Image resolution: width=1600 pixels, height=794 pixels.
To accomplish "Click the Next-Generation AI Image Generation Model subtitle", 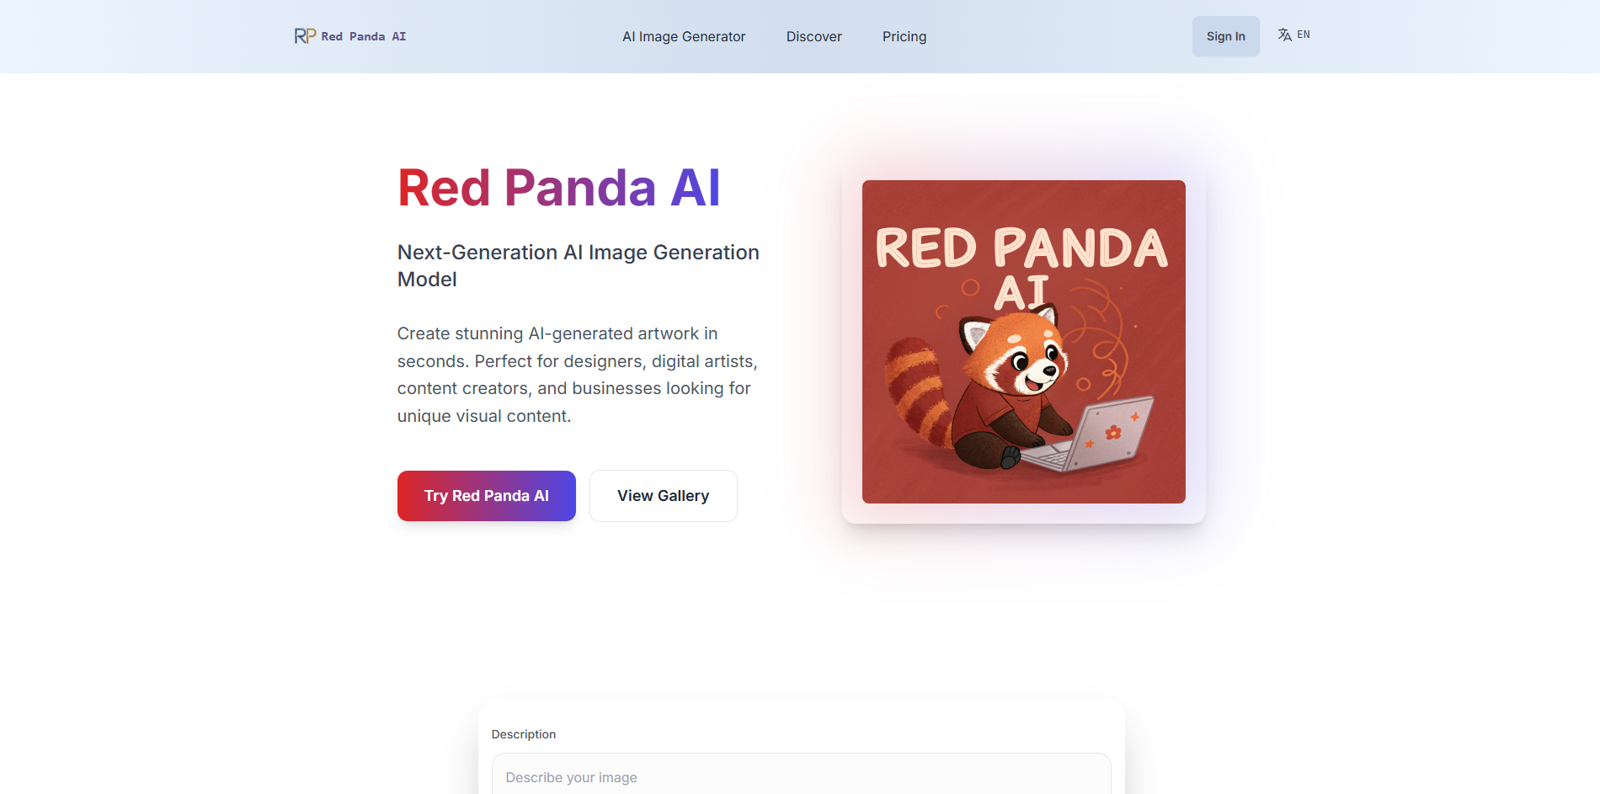I will point(578,265).
